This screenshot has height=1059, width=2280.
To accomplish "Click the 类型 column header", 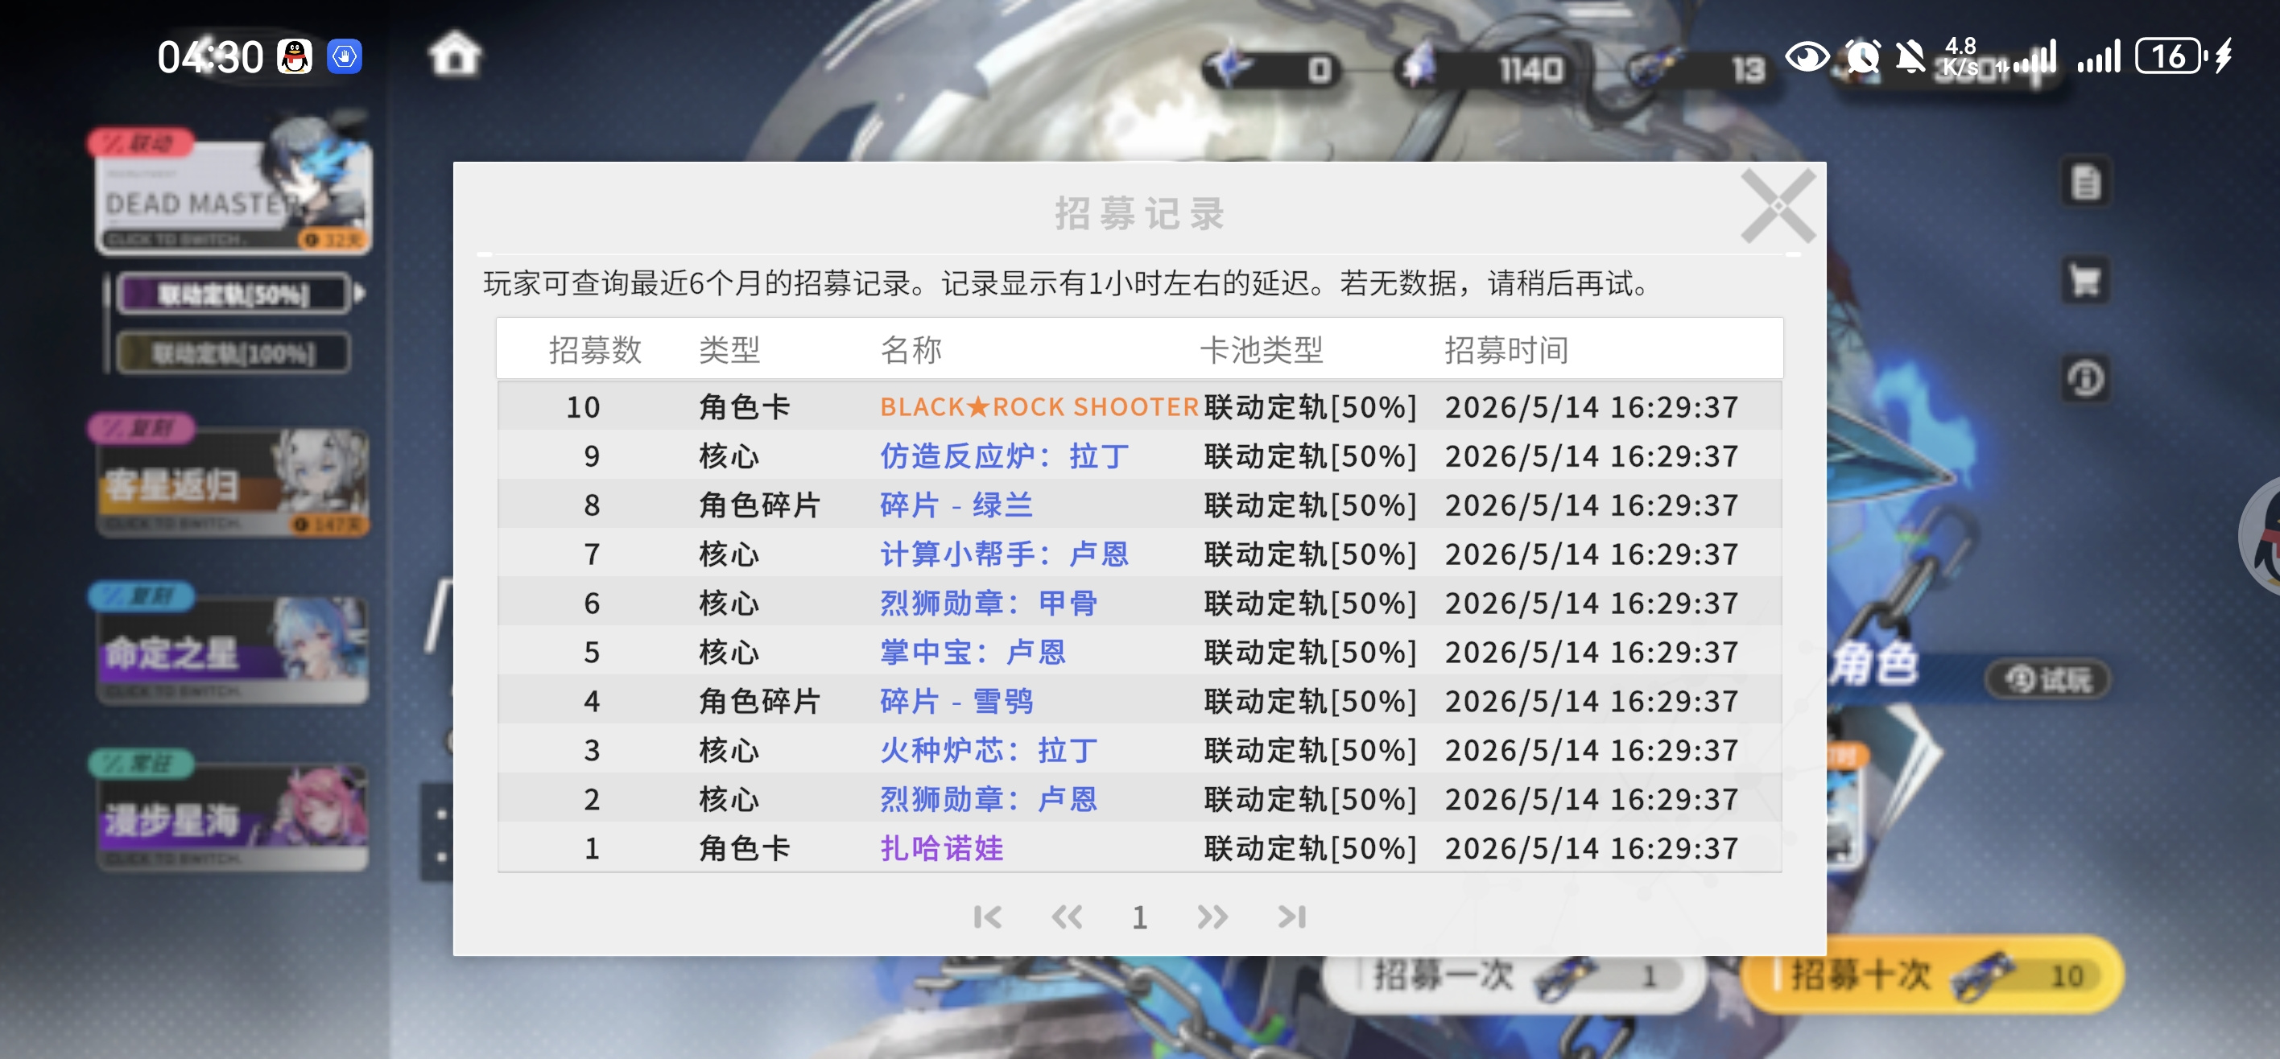I will [x=729, y=350].
